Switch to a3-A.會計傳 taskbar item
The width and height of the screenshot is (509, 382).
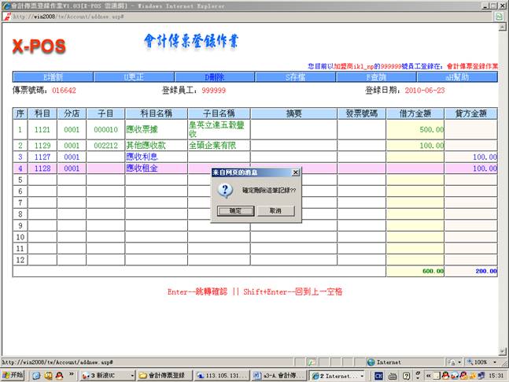279,375
